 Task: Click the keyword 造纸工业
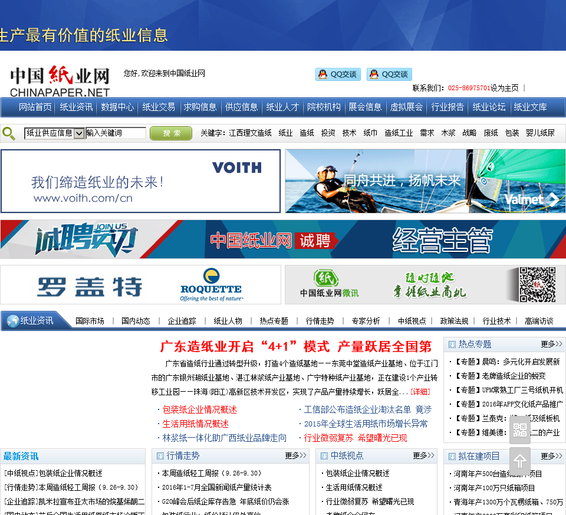click(x=399, y=133)
